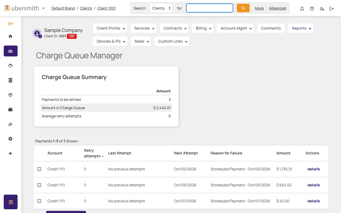Open the ubersmith brand dropdown chevron
Screen dimensions: 341x213
click(43, 8)
